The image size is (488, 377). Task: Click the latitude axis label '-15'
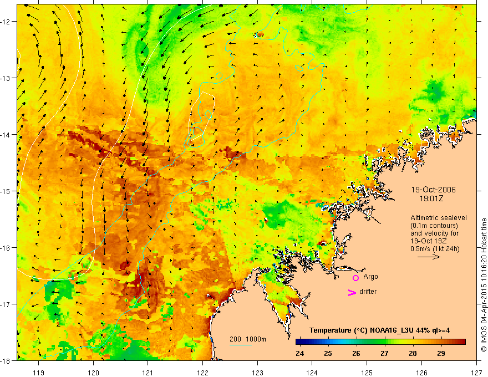tap(6, 191)
